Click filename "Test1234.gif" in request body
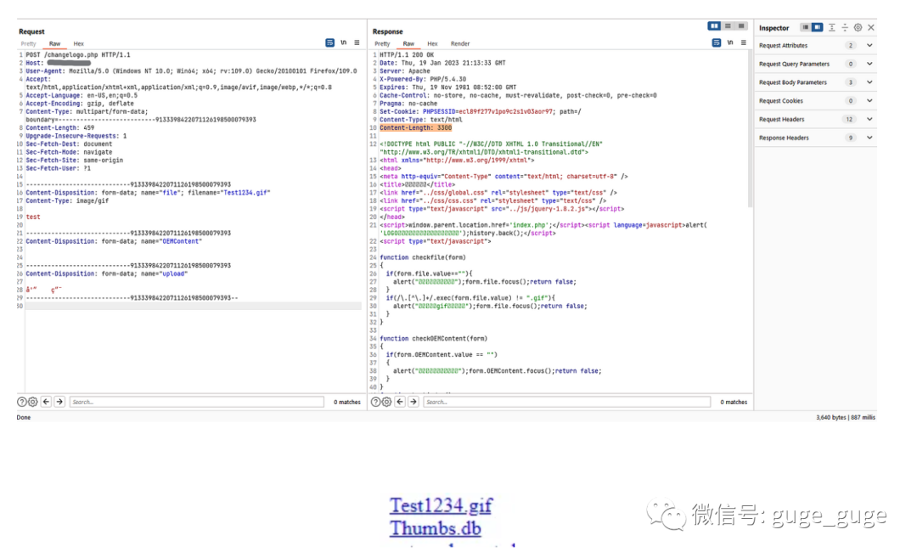Image resolution: width=917 pixels, height=558 pixels. [246, 193]
